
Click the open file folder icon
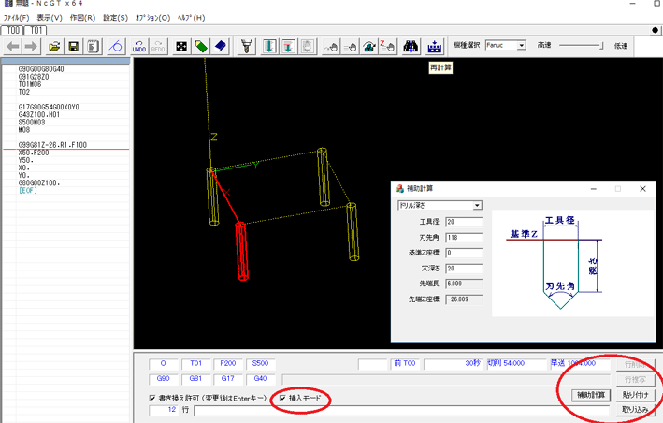[x=54, y=46]
